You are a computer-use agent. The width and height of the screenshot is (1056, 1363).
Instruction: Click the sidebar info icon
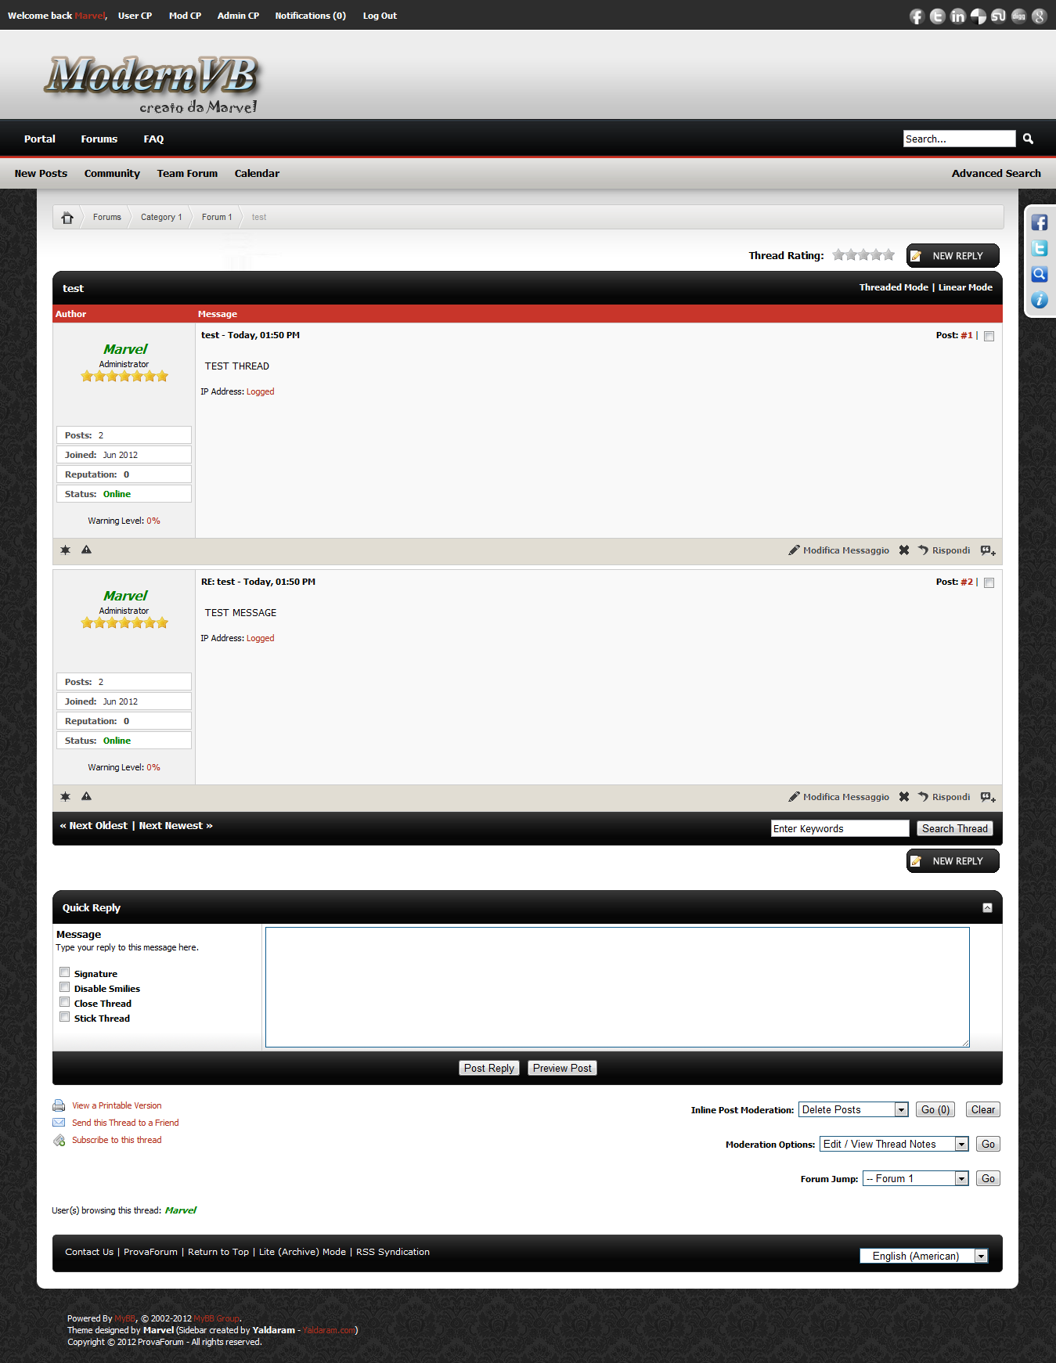[x=1039, y=301]
